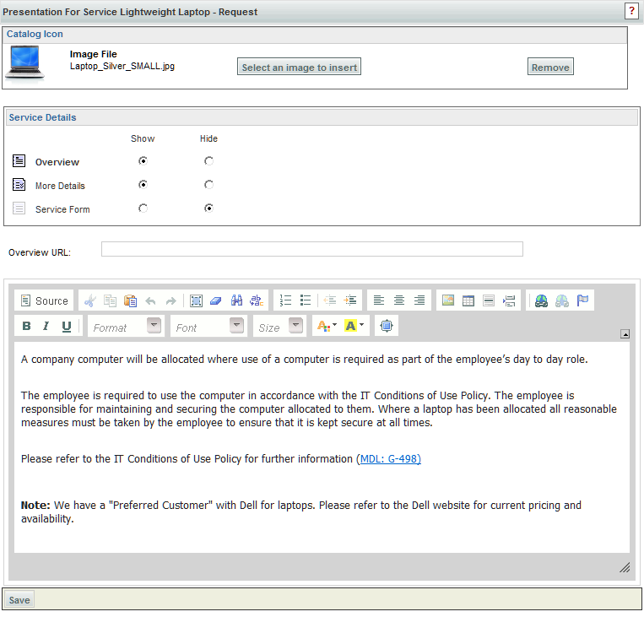This screenshot has height=617, width=644.
Task: Toggle Bold formatting
Action: [26, 326]
